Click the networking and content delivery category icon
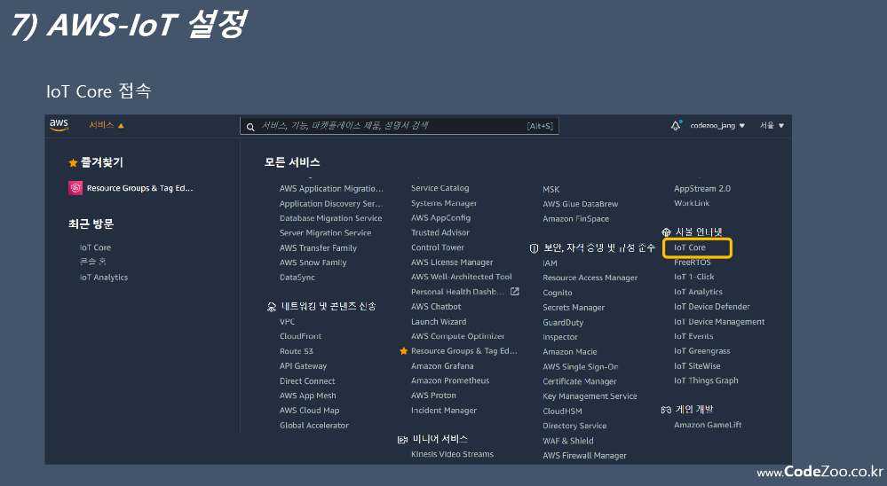The width and height of the screenshot is (887, 486). coord(272,307)
